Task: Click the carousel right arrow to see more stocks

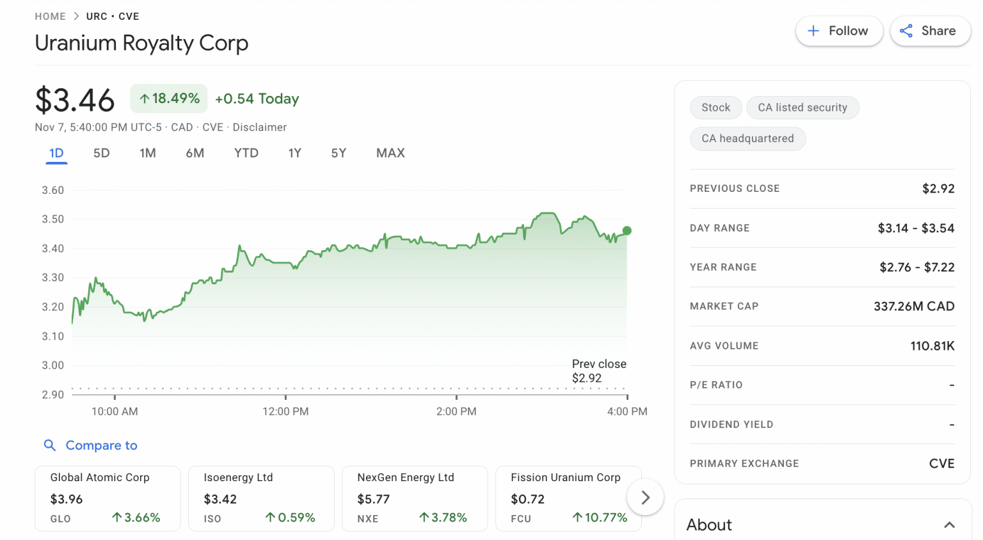Action: pyautogui.click(x=645, y=497)
